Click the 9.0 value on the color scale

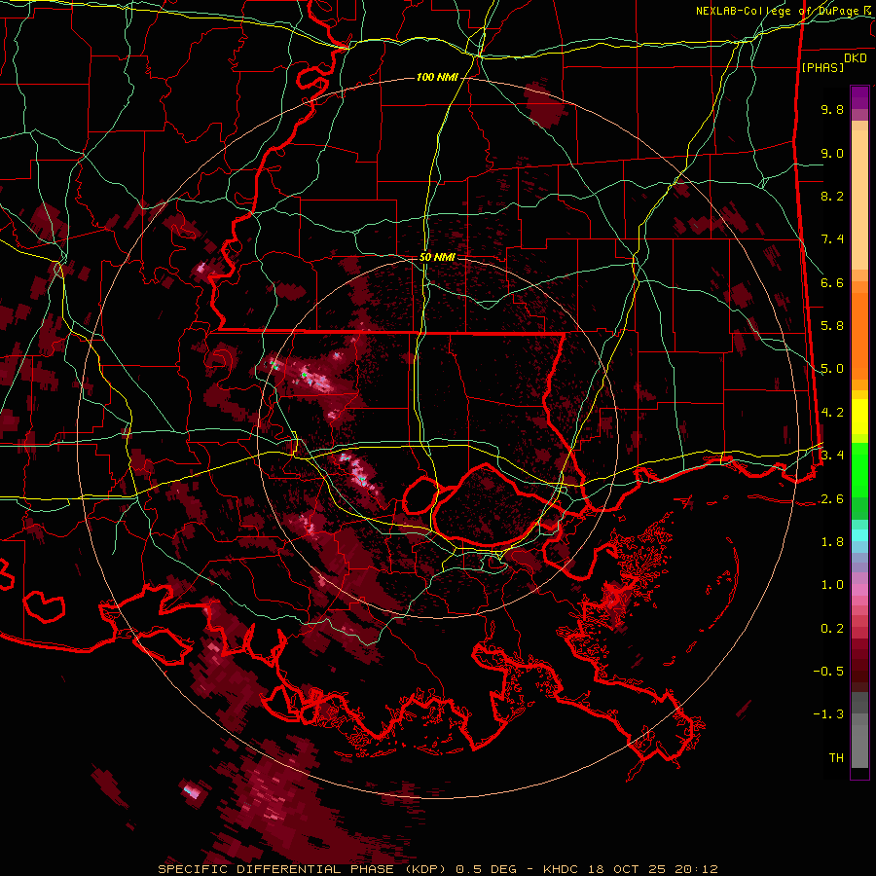click(832, 153)
